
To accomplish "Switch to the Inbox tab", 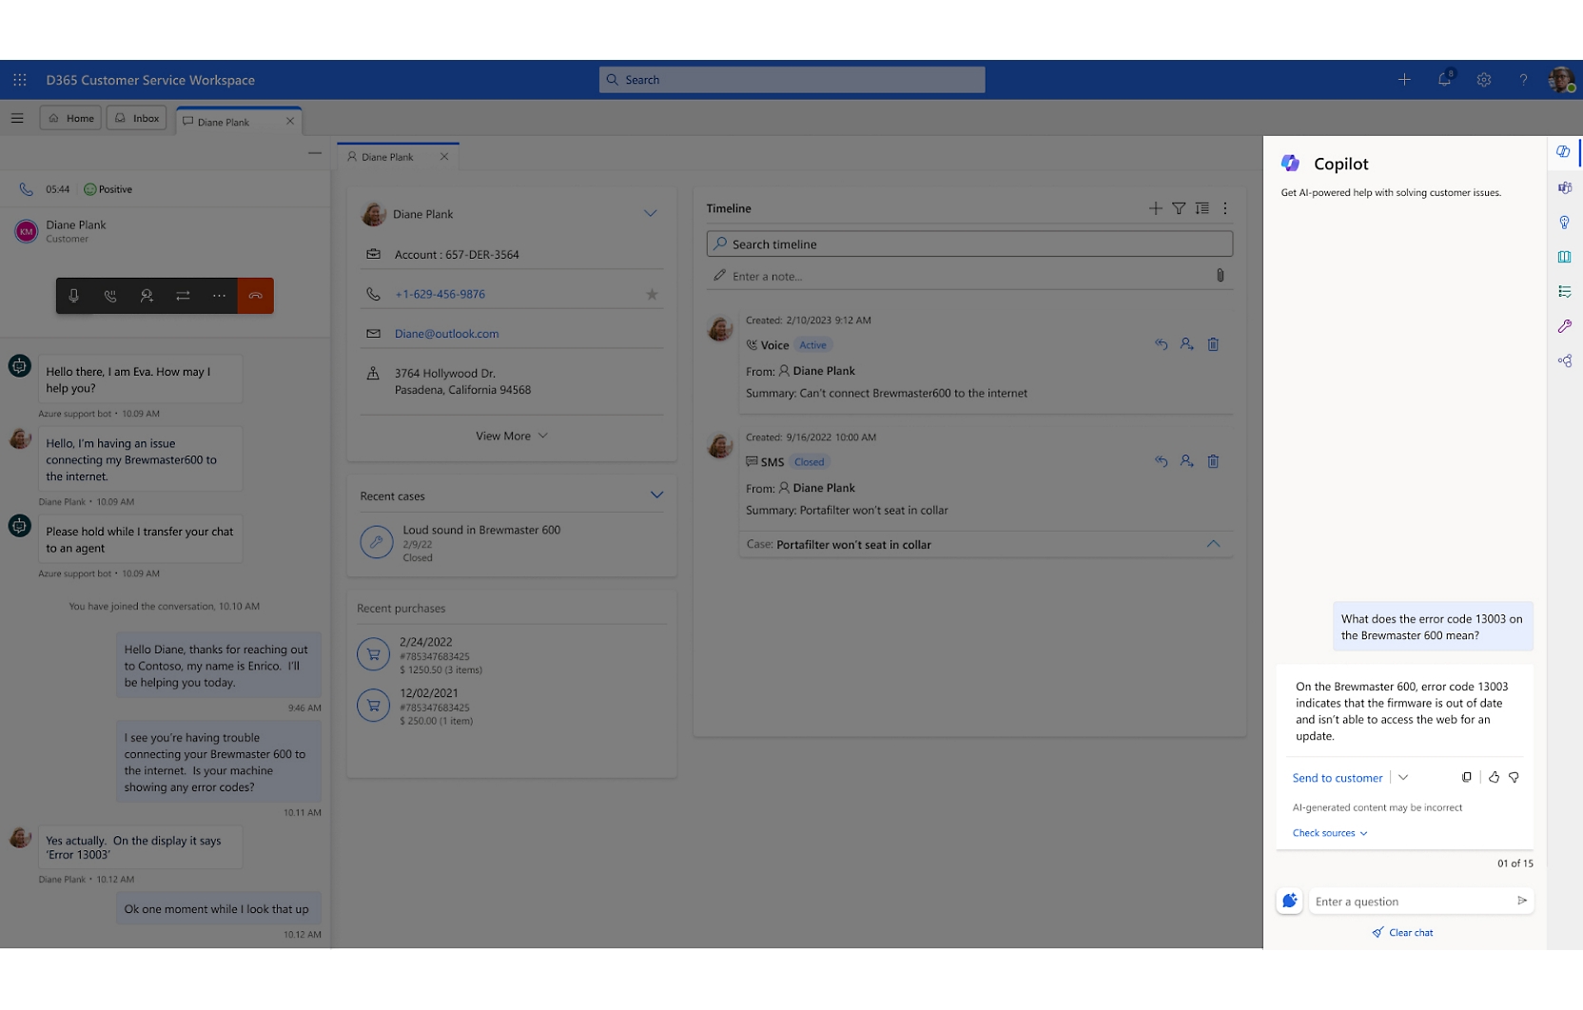I will point(137,119).
